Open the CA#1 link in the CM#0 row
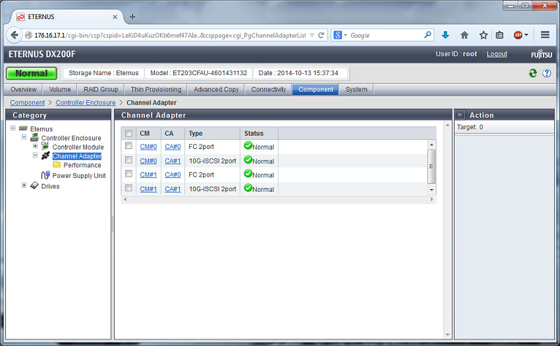Image resolution: width=560 pixels, height=346 pixels. [x=173, y=161]
